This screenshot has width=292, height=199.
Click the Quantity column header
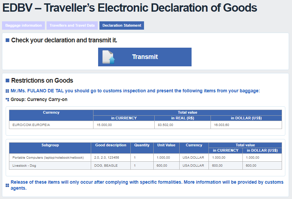[x=142, y=145]
